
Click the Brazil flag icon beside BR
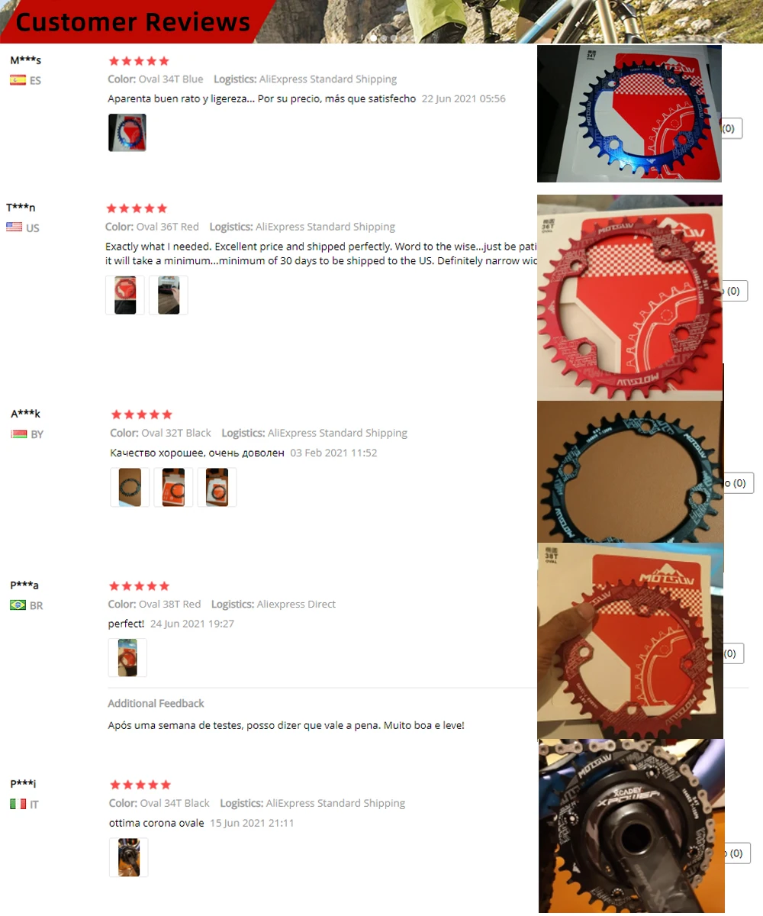pos(18,605)
